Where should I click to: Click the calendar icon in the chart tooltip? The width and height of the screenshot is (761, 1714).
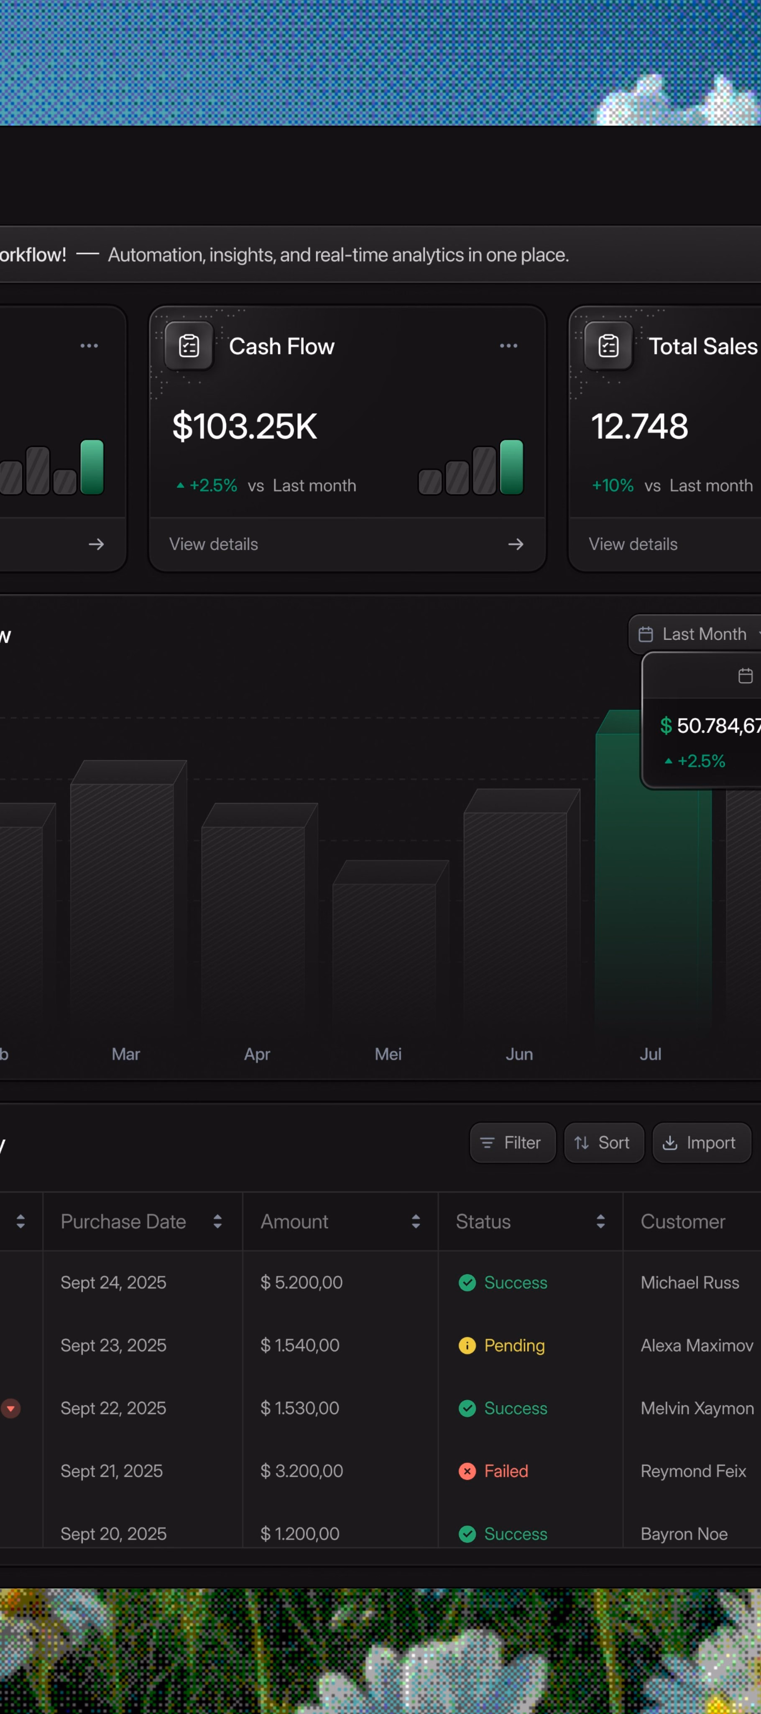[746, 676]
